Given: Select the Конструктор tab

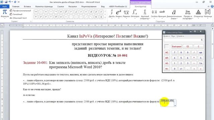Looking at the screenshot, I should click(x=140, y=7).
